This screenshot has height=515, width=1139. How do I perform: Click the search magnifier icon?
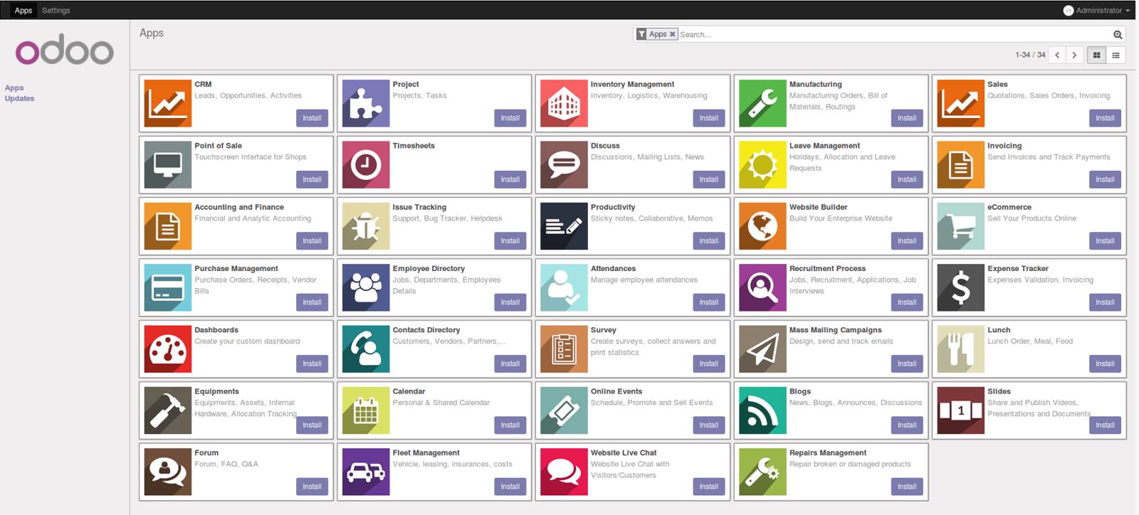coord(1118,34)
